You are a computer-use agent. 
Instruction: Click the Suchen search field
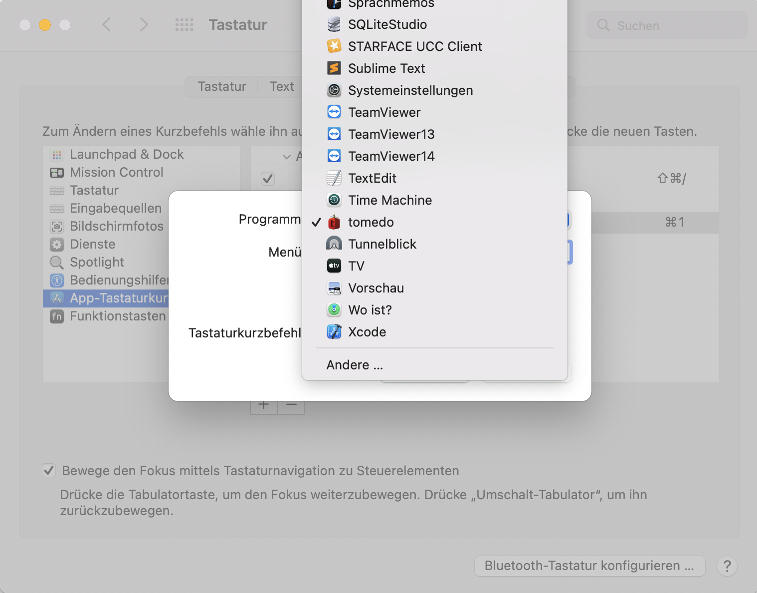coord(667,25)
